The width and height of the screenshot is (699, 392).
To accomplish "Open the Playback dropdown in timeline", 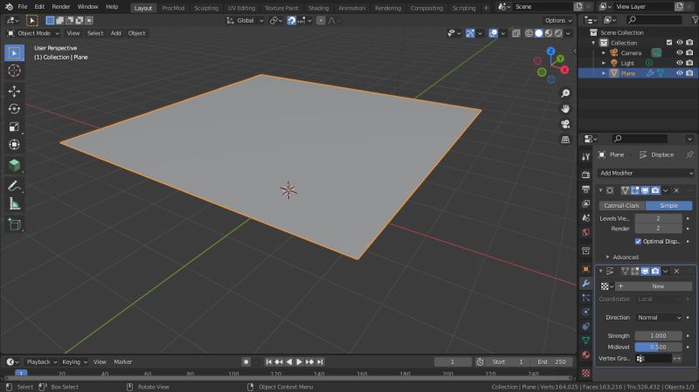I will [42, 362].
